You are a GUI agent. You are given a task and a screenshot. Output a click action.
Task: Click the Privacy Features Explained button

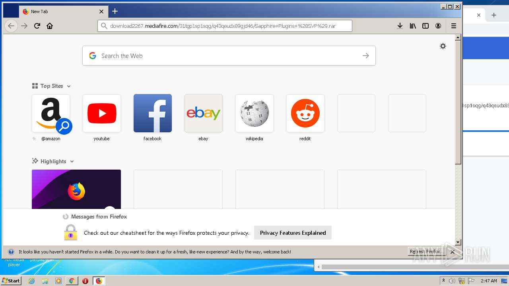click(293, 233)
